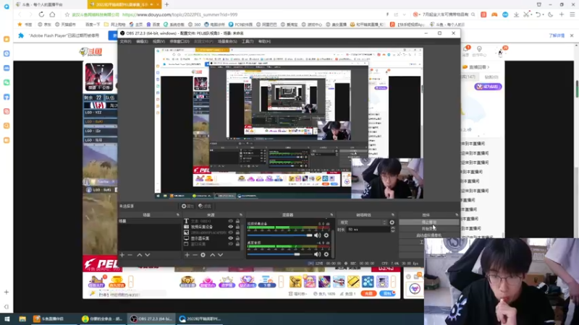579x325 pixels.
Task: Move the source down in the sources list
Action: pyautogui.click(x=220, y=255)
